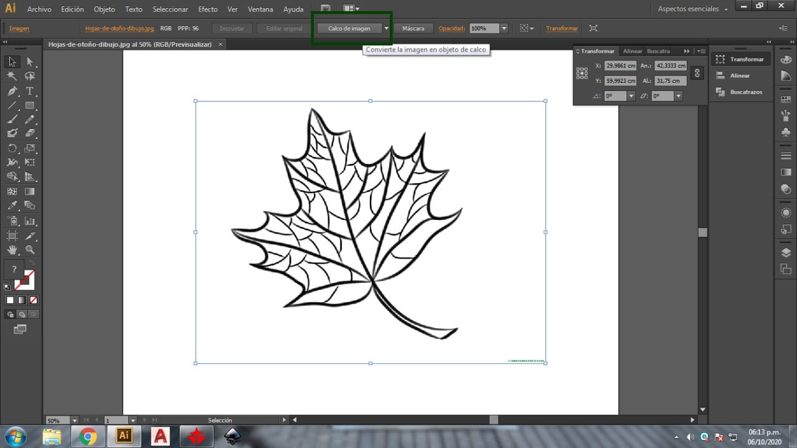The image size is (797, 448).
Task: Click the Calco de imagen button
Action: point(349,29)
